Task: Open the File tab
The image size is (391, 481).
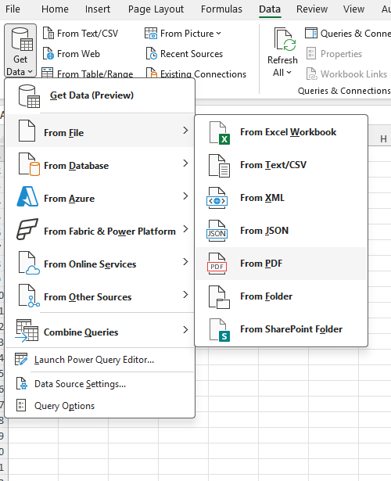Action: point(13,9)
